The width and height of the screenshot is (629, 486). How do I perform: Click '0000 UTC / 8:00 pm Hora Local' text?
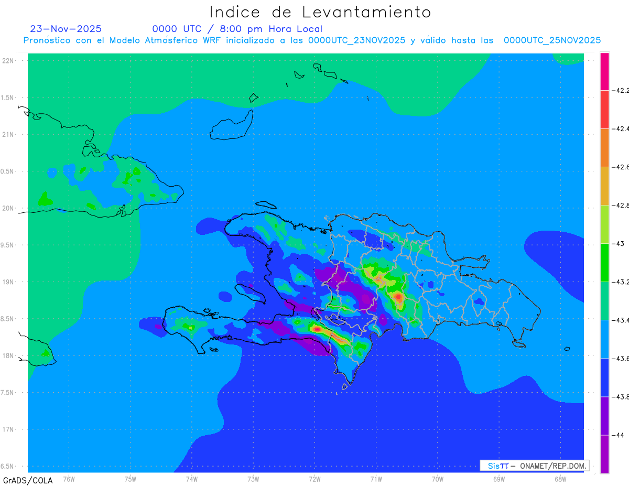[x=237, y=29]
